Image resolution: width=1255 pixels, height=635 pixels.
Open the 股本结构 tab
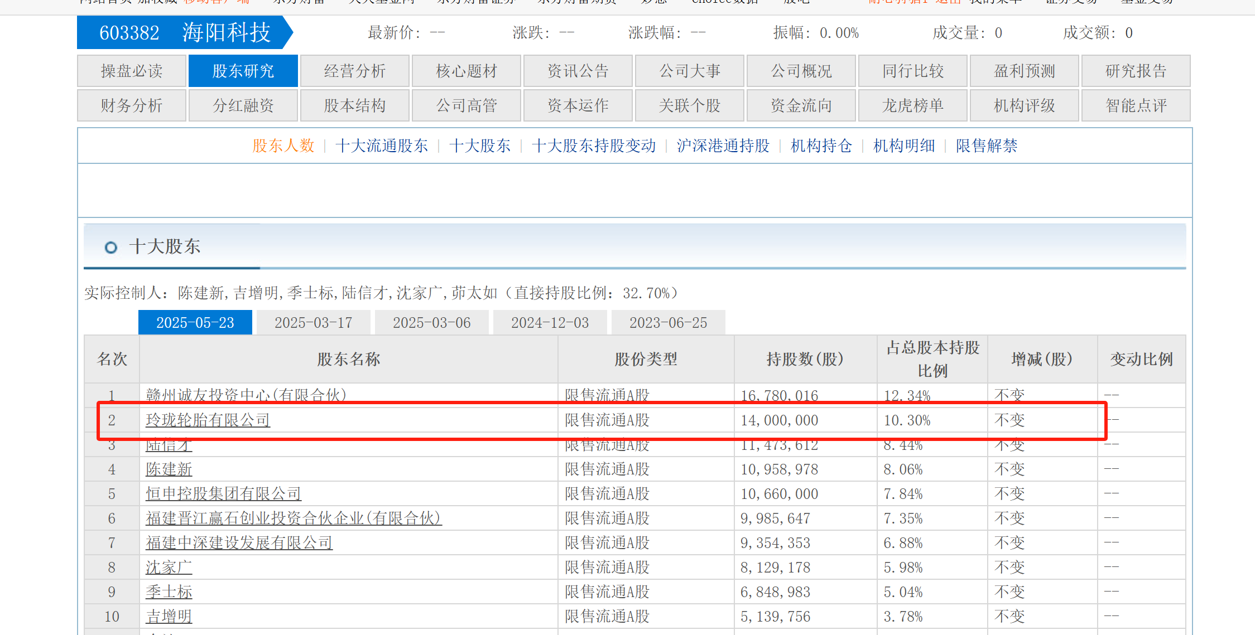point(355,105)
